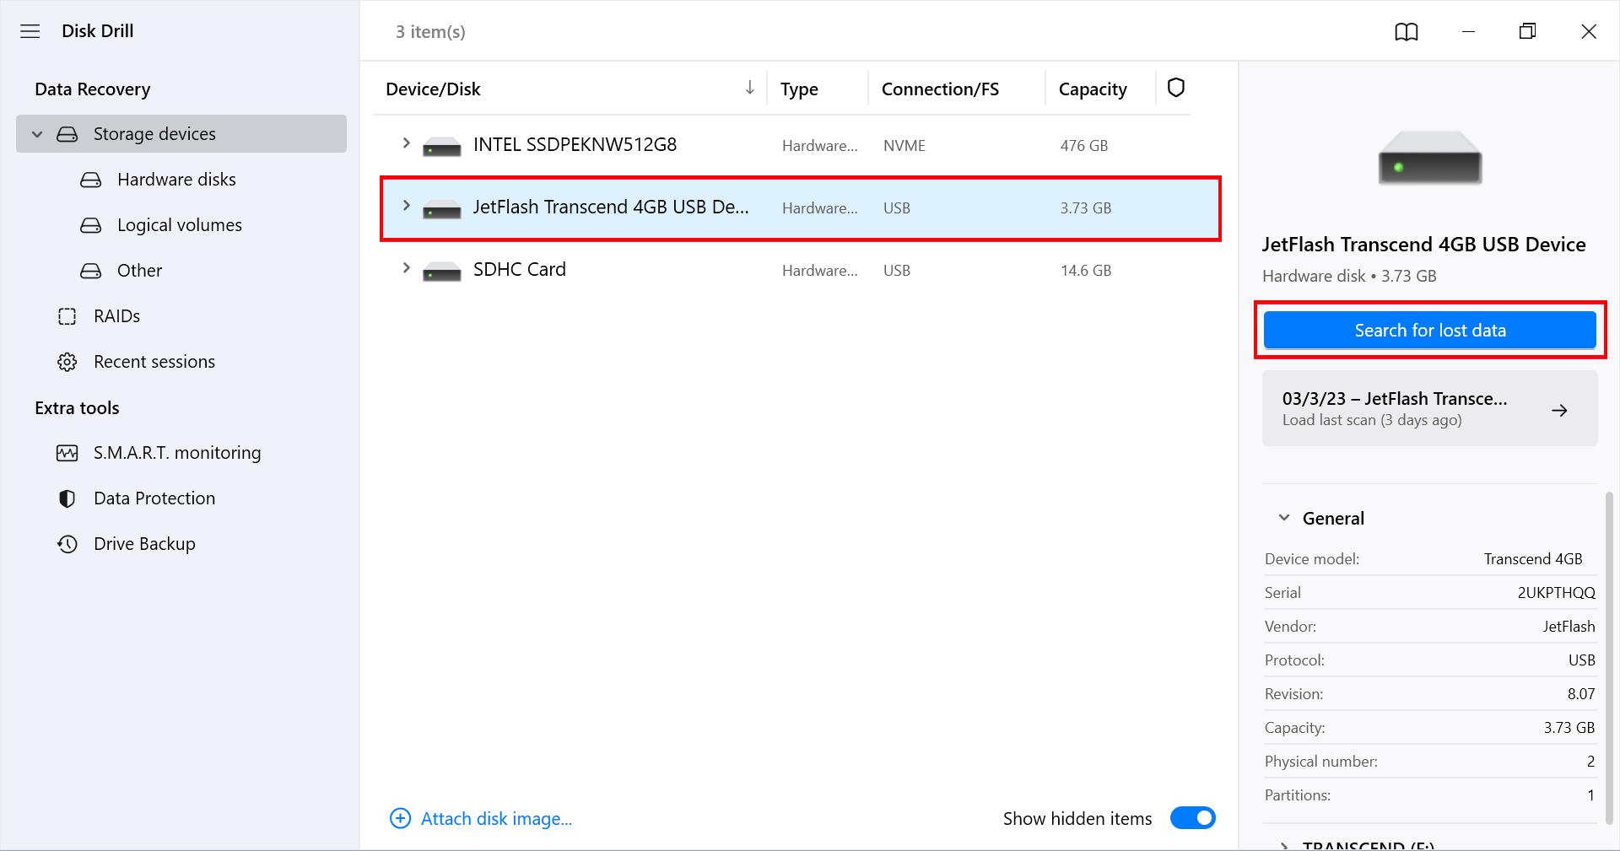Click the 8.07 revision value
The image size is (1620, 851).
(x=1581, y=694)
